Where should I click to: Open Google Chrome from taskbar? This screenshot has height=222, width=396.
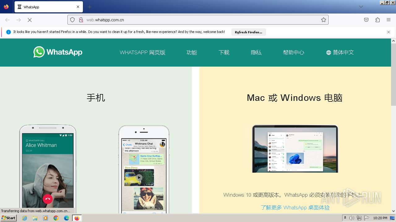[x=56, y=218]
